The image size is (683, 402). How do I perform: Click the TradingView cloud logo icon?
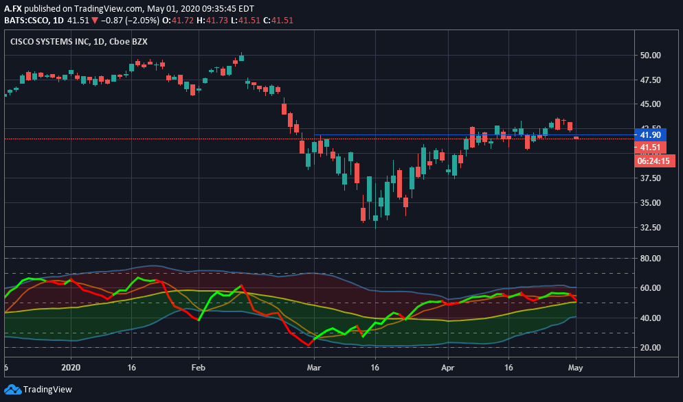click(x=12, y=390)
